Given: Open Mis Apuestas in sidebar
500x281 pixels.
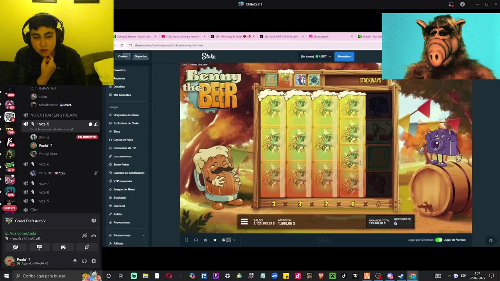Looking at the screenshot, I should pos(122,95).
